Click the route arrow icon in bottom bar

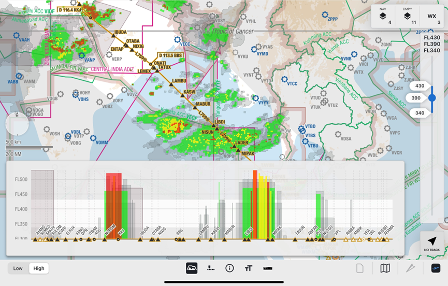pyautogui.click(x=410, y=268)
